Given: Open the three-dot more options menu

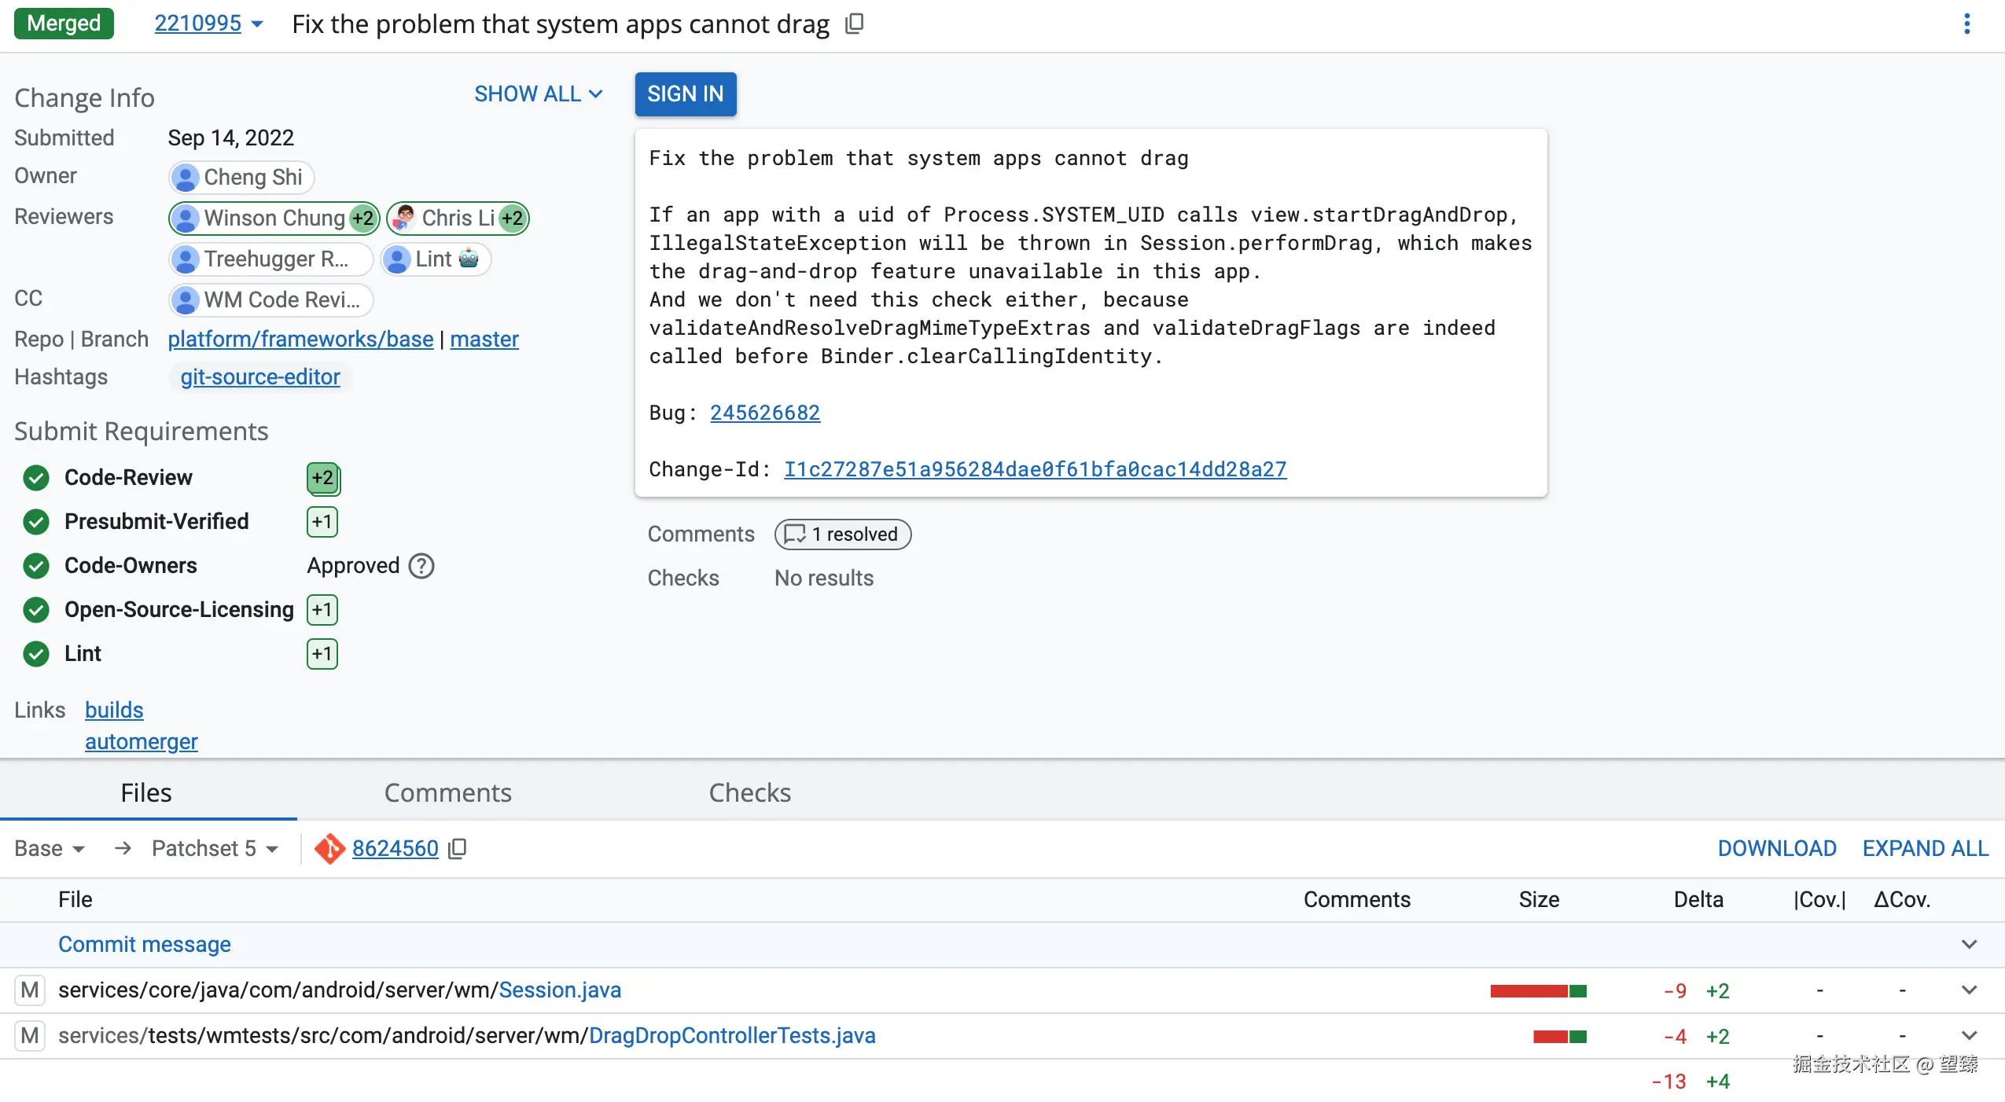Looking at the screenshot, I should tap(1966, 24).
